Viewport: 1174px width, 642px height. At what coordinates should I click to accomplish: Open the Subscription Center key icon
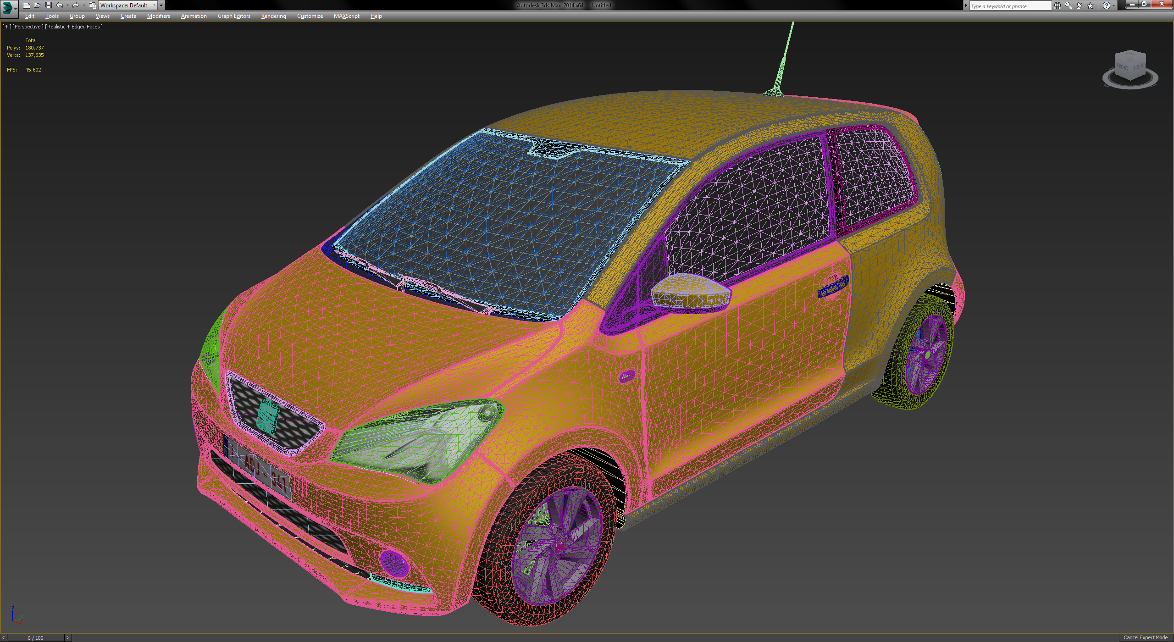click(x=1068, y=6)
